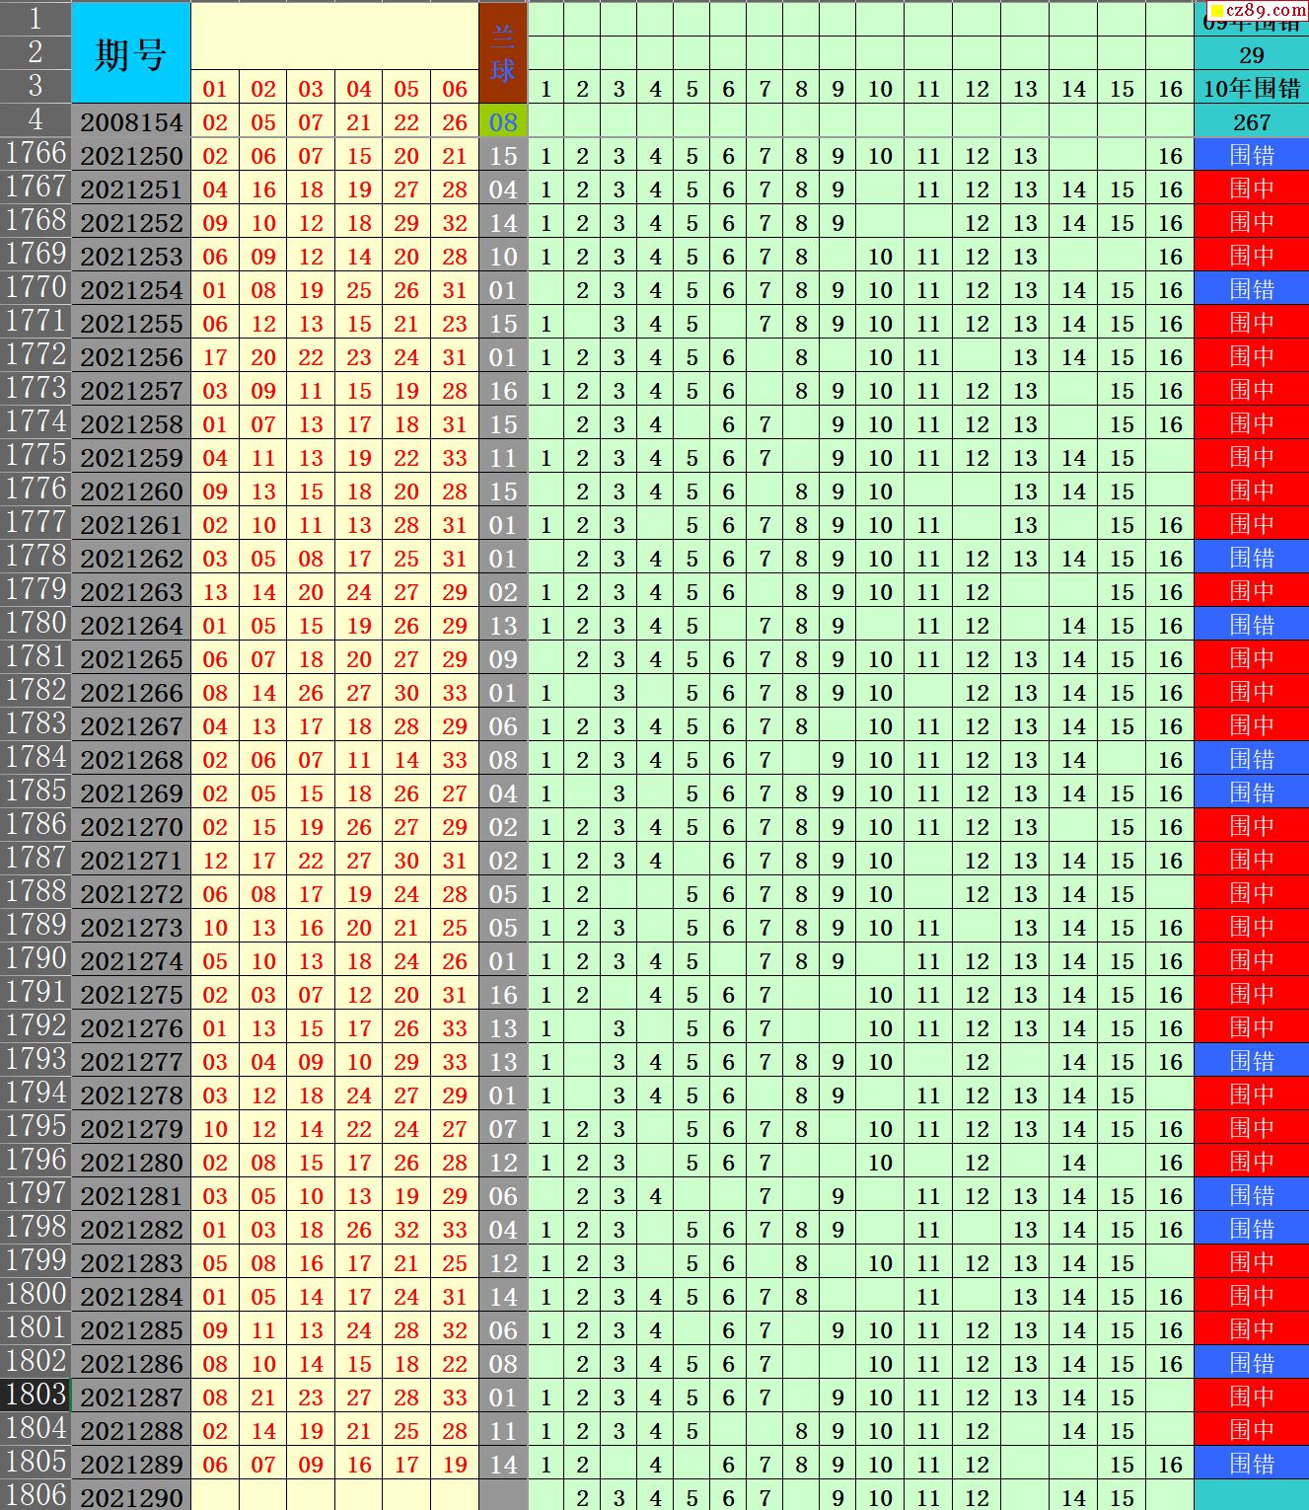Click period cell 2021287

coord(131,1397)
